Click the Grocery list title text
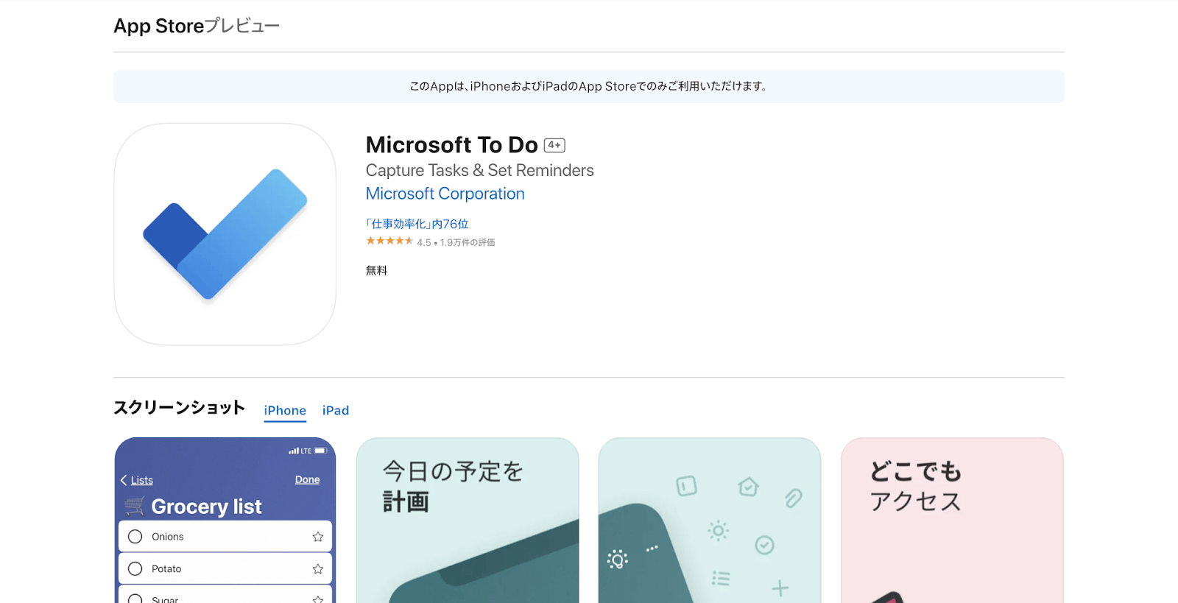 click(x=206, y=507)
